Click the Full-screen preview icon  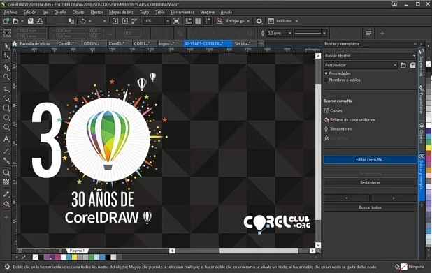coord(176,21)
